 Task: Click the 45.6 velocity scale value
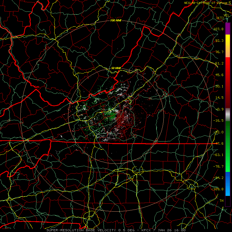[x=219, y=75]
